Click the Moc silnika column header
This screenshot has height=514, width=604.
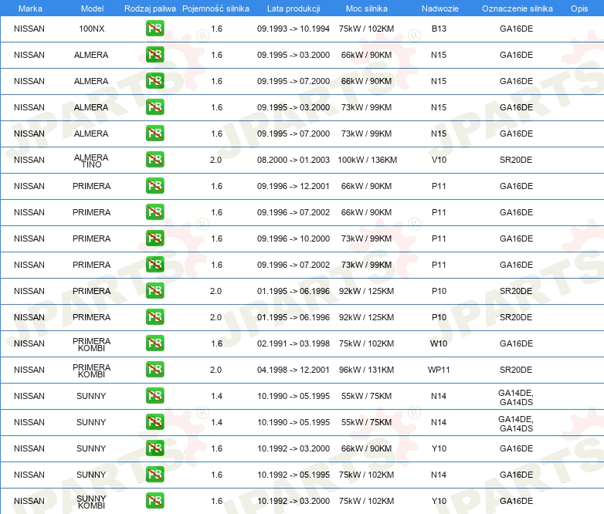pos(366,8)
